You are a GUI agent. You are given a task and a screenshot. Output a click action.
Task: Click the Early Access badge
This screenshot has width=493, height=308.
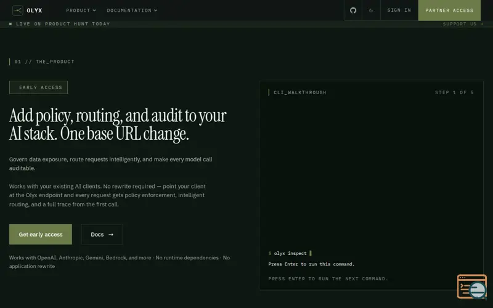tap(38, 87)
